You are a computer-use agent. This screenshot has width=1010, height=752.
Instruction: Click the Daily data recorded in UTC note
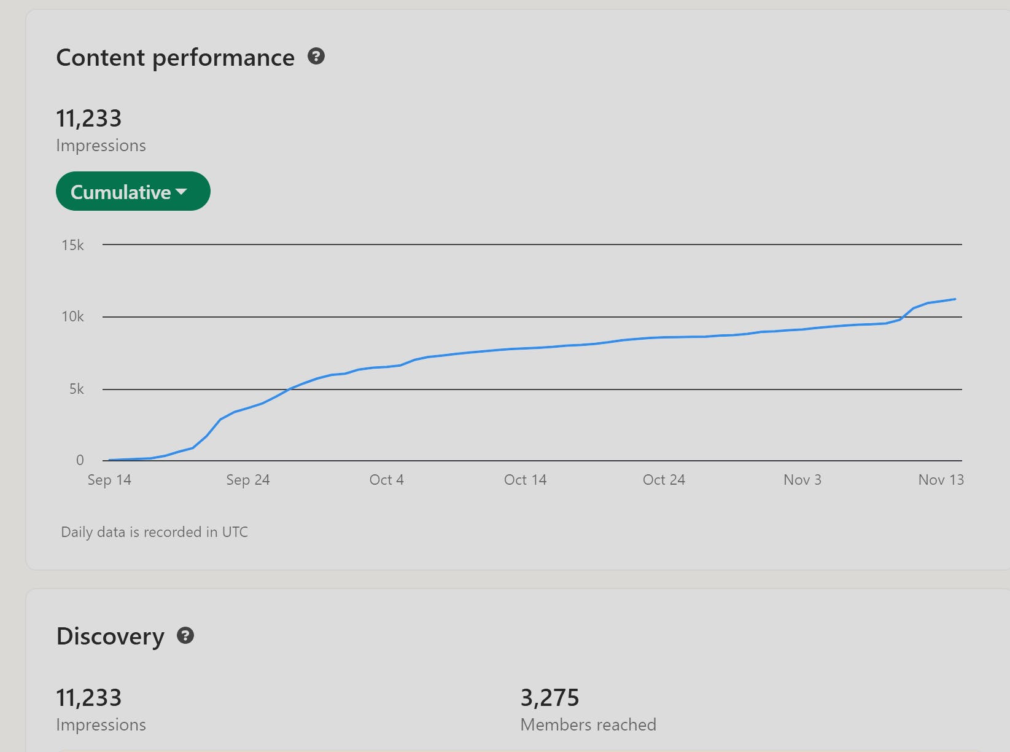tap(154, 532)
